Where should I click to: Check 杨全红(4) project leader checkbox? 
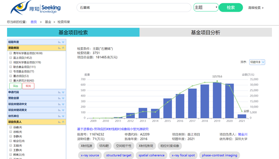point(11,141)
